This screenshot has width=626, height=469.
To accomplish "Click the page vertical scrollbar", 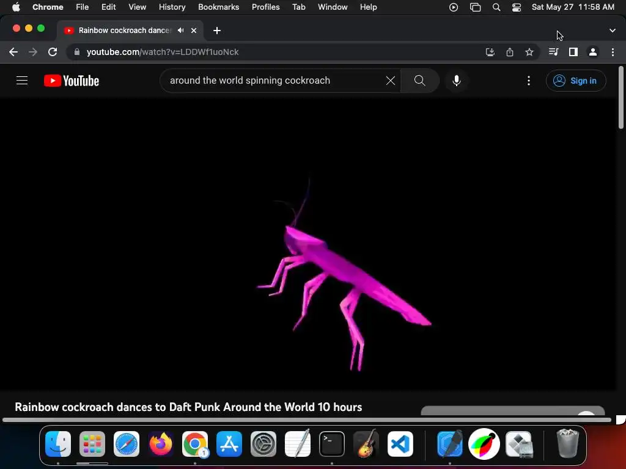I will 621,98.
